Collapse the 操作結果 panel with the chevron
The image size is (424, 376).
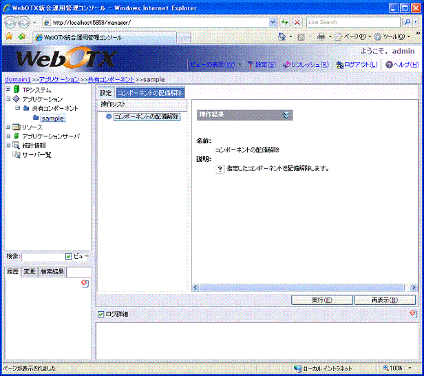(286, 115)
